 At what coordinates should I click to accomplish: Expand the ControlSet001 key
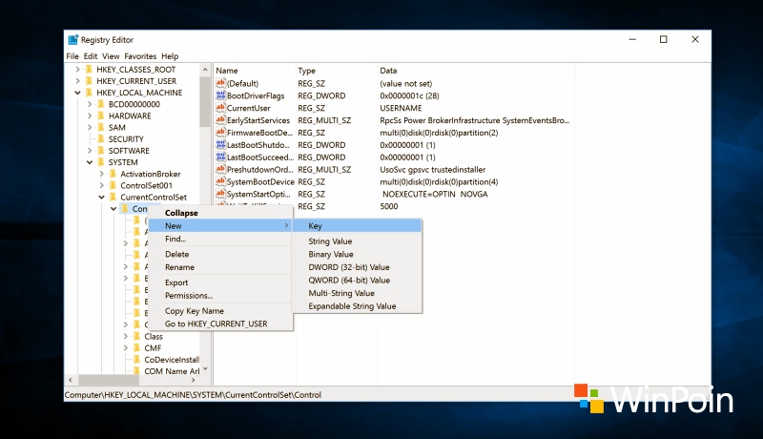pos(102,185)
